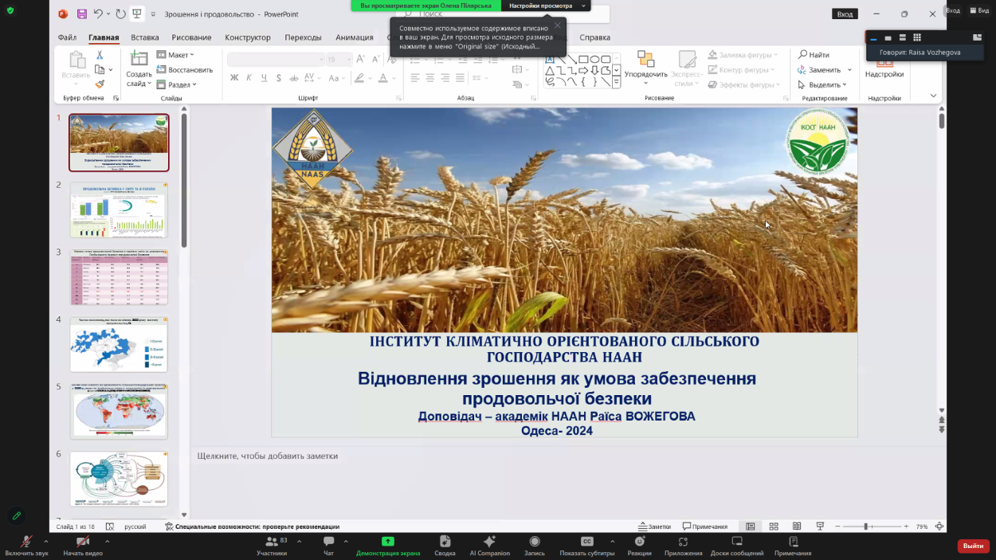996x560 pixels.
Task: Switch to Slide Sorter view
Action: point(774,527)
